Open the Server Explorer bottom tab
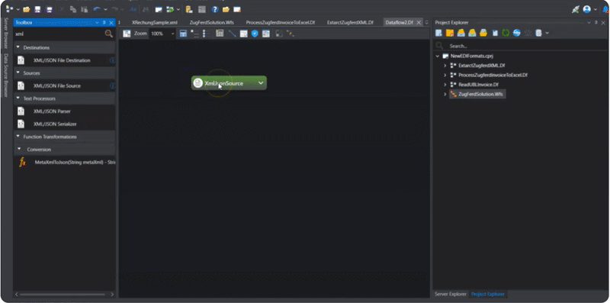This screenshot has height=303, width=610. 451,294
